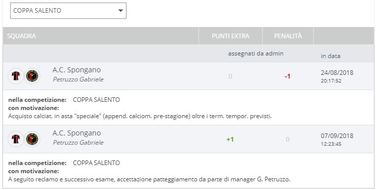Select manager Petruzzo Gabriele in second row
377x190 pixels.
(78, 143)
